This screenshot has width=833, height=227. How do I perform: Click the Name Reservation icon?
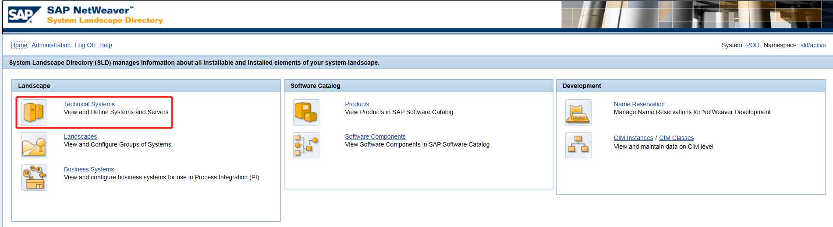tap(578, 112)
